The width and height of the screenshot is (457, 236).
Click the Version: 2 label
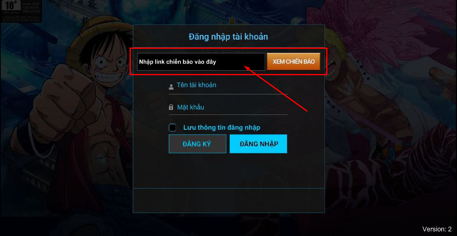[437, 229]
